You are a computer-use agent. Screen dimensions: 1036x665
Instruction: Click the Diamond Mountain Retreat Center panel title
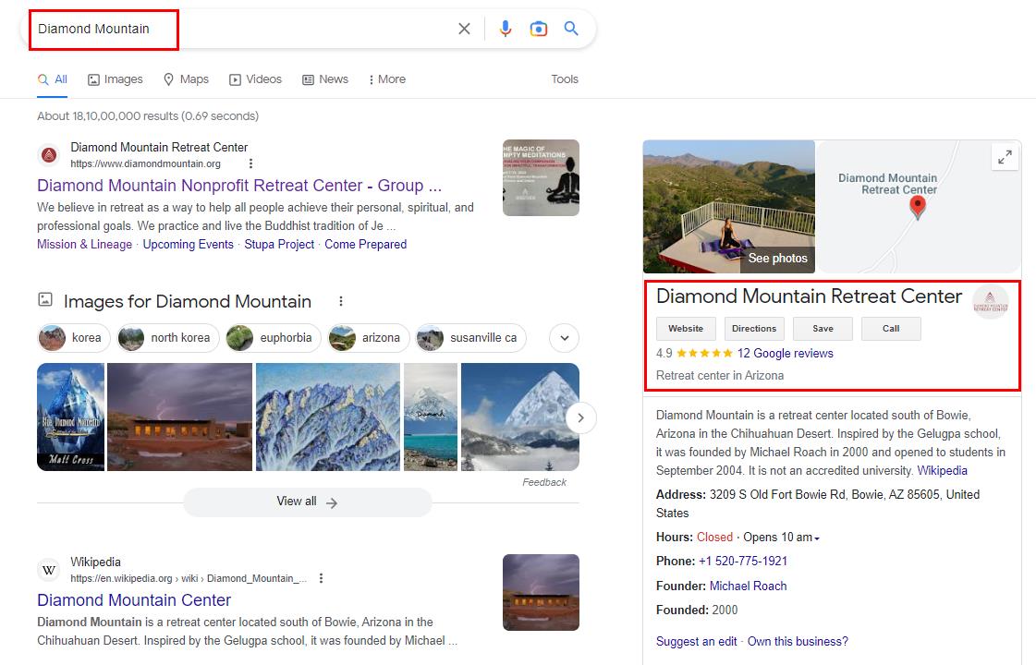(x=809, y=296)
